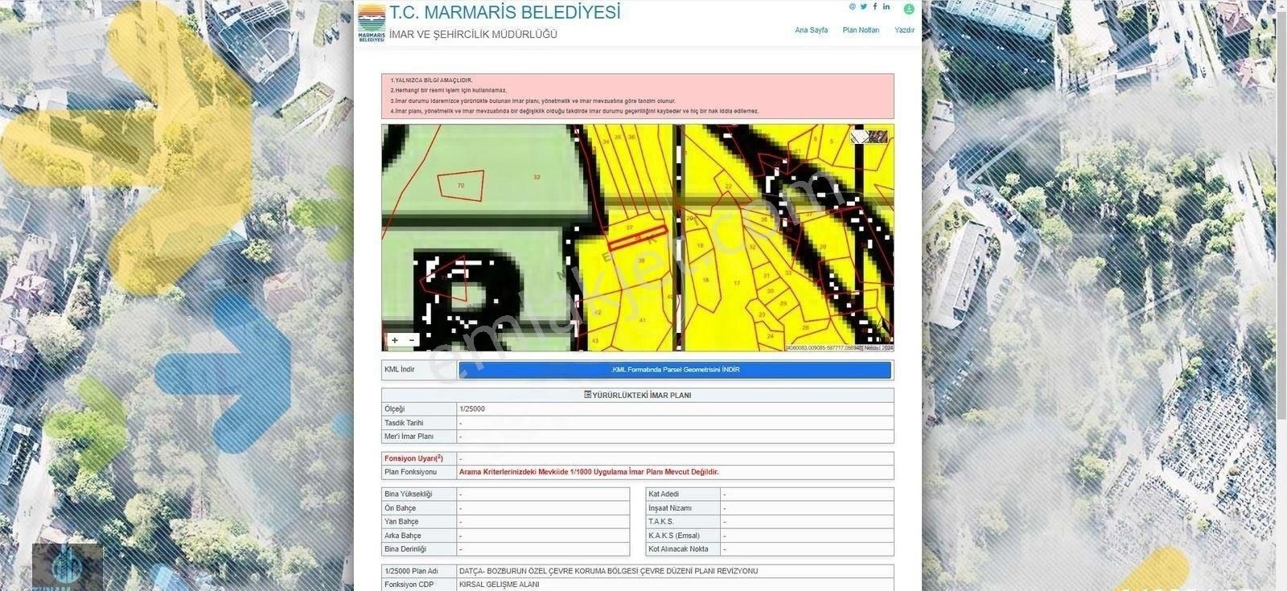Click the Bina Derinliği label
The width and height of the screenshot is (1287, 591).
click(x=406, y=549)
